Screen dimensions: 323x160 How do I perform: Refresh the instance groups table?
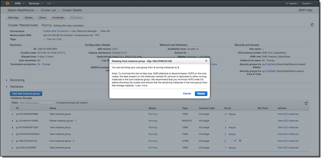pyautogui.click(x=306, y=103)
